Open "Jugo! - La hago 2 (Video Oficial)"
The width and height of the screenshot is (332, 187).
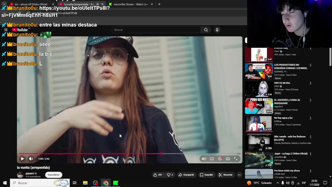pyautogui.click(x=291, y=154)
